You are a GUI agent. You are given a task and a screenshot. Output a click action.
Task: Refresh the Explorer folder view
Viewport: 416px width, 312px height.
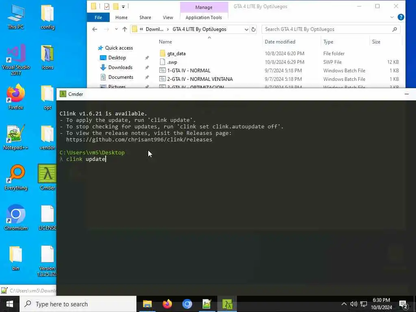(253, 29)
